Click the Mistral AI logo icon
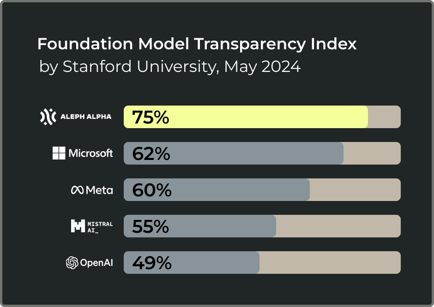Image resolution: width=434 pixels, height=307 pixels. tap(78, 226)
